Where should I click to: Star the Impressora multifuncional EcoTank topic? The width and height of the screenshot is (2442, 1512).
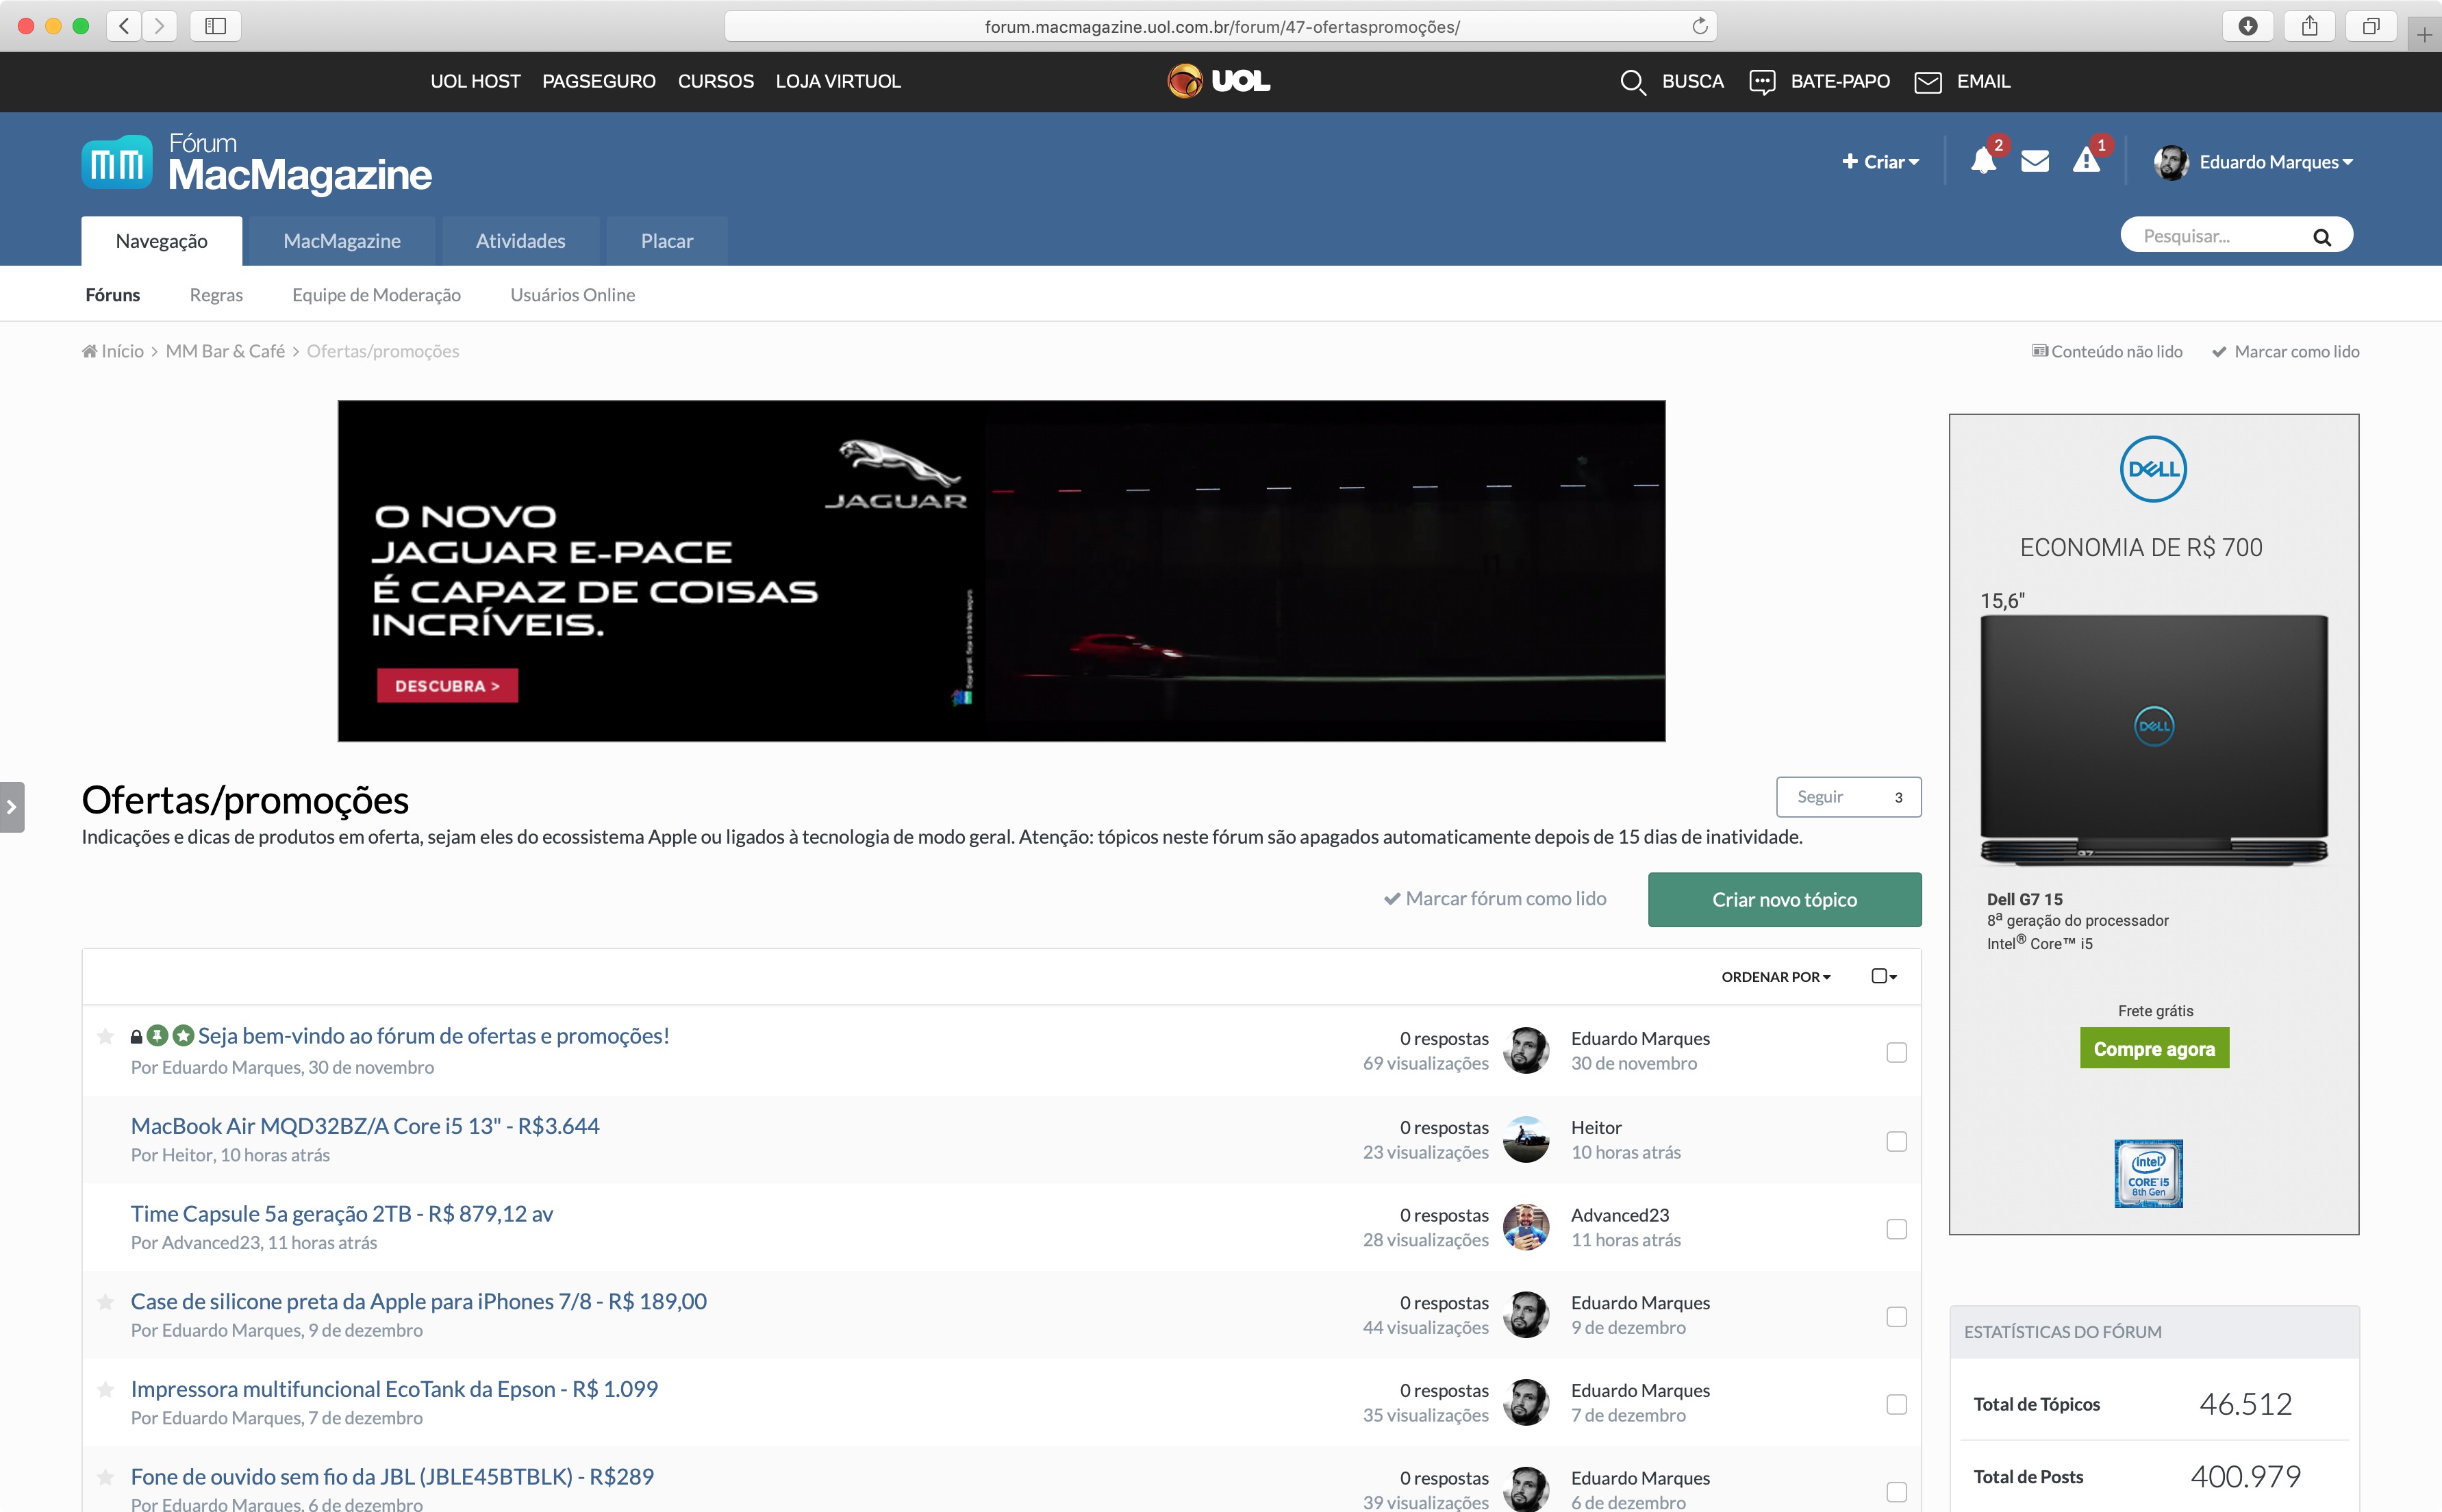coord(105,1389)
